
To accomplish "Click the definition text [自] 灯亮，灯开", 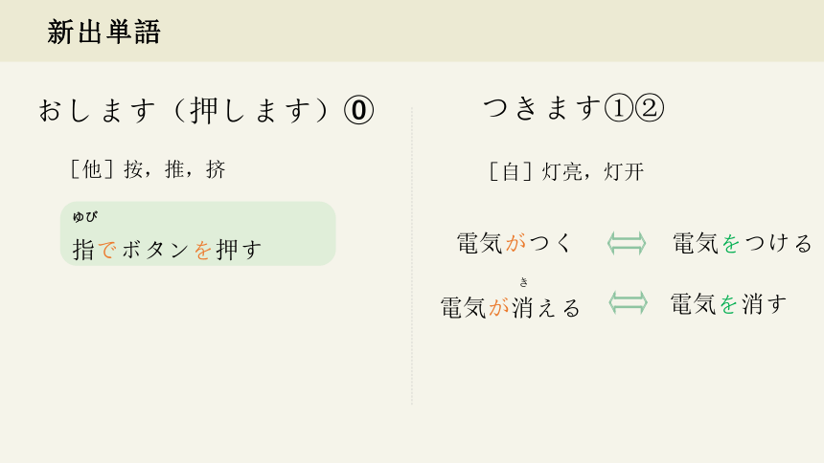I will pos(566,171).
